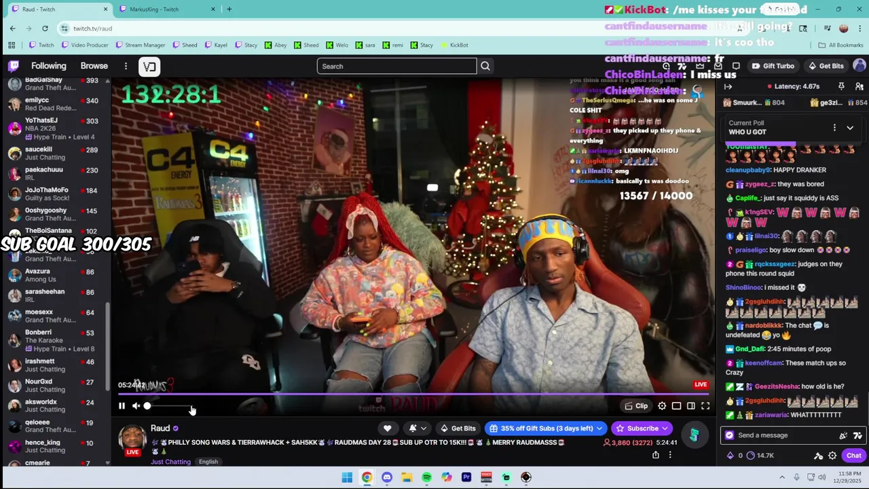
Task: Create a clip with Clip button
Action: pyautogui.click(x=636, y=406)
